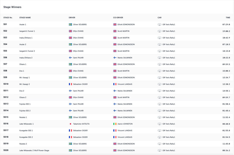
Task: Click the DRIVER column header
Action: click(72, 18)
